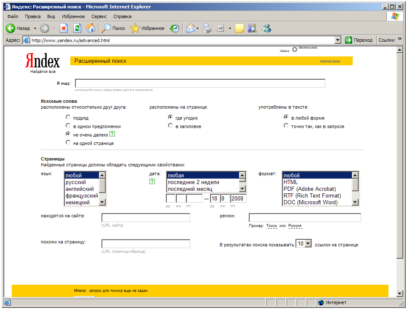This screenshot has height=310, width=407.
Task: Click the status bar Internet zone globe icon
Action: tap(321, 302)
